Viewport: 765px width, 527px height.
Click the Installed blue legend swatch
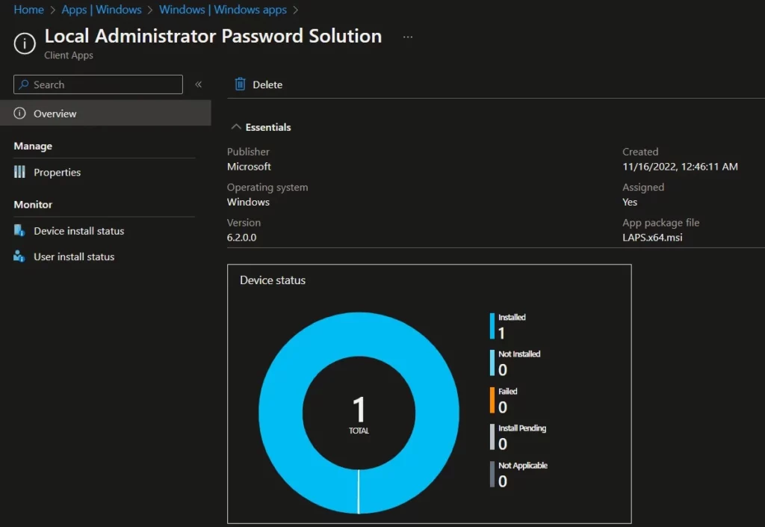point(492,326)
